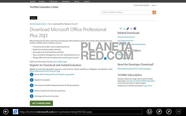Viewport: 186px width, 116px height.
Task: Click the GET STARTED NOW button
Action: [41, 103]
